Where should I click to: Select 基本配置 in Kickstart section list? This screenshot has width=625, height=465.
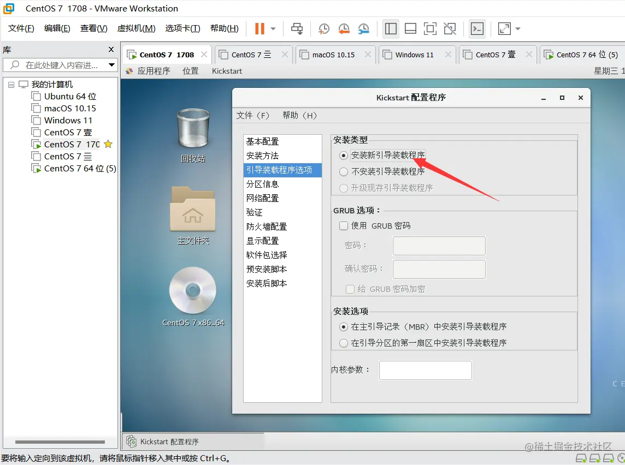point(282,141)
